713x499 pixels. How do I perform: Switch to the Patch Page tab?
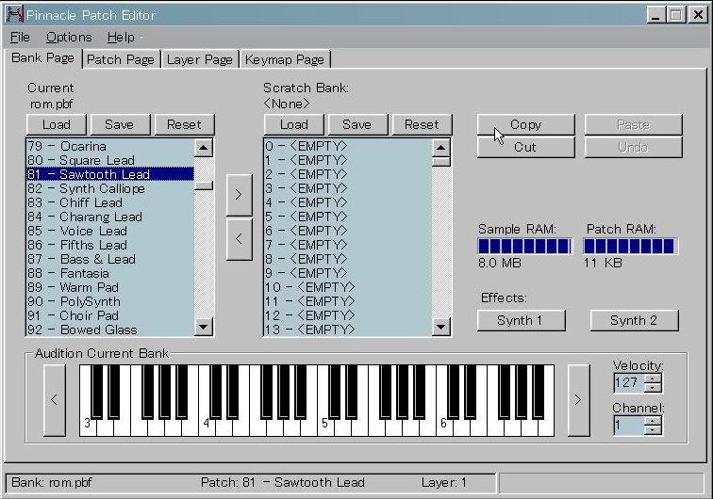coord(121,59)
